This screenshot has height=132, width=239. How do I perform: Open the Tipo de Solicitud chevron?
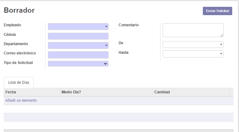(105, 64)
